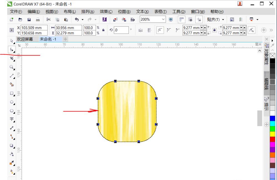
Task: Toggle the lock ratio padlock for size
Action: click(103, 30)
